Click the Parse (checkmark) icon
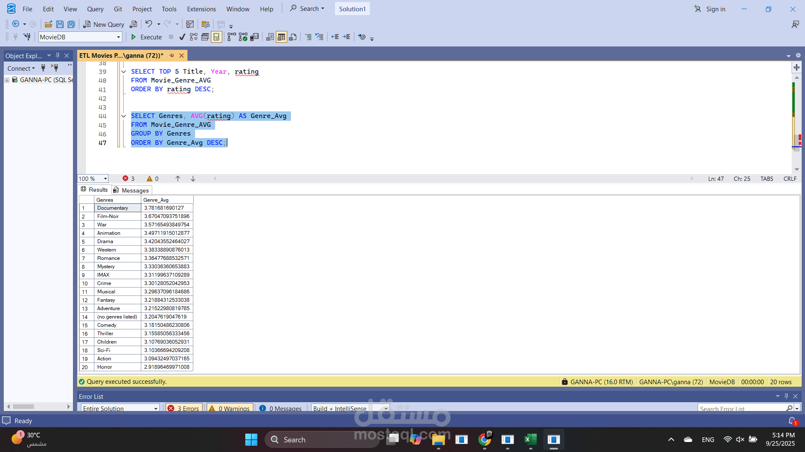This screenshot has height=452, width=805. click(182, 37)
